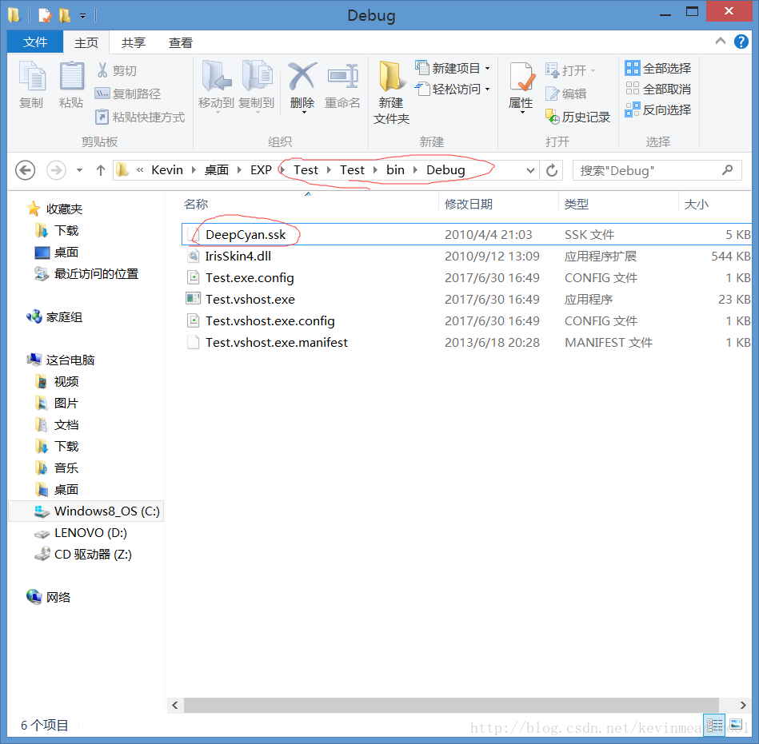Go up one folder level arrow
The height and width of the screenshot is (744, 759).
(x=101, y=170)
